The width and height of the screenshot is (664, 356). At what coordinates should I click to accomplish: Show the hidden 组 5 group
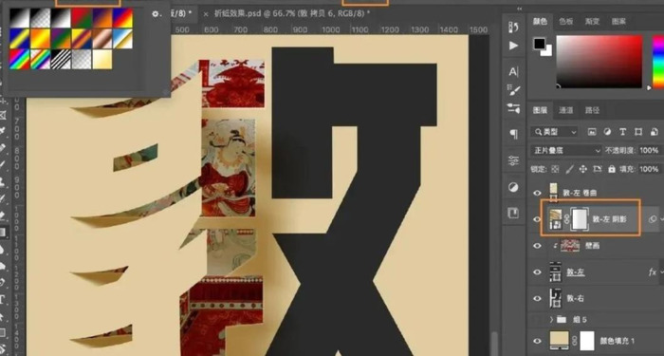538,320
